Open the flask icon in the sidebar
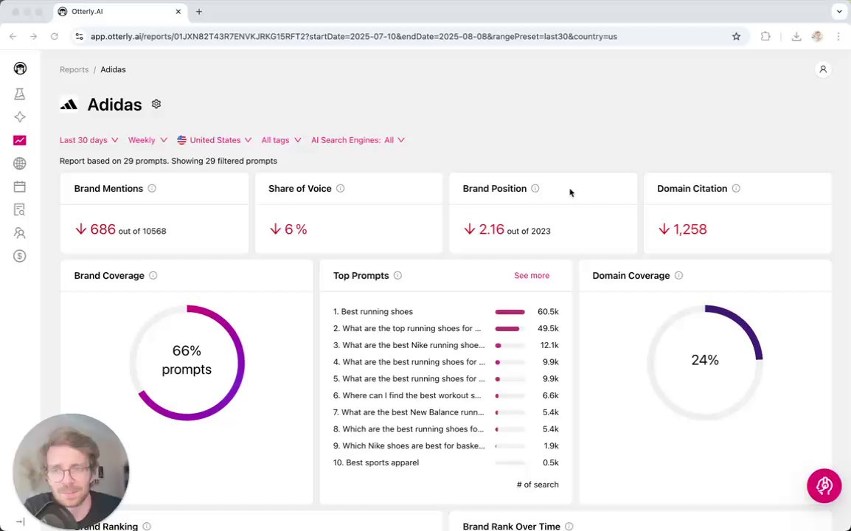The height and width of the screenshot is (531, 851). [x=20, y=94]
